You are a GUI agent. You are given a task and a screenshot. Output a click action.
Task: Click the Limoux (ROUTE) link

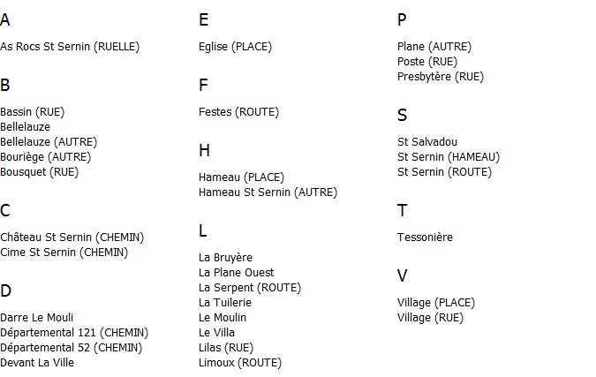tap(240, 363)
